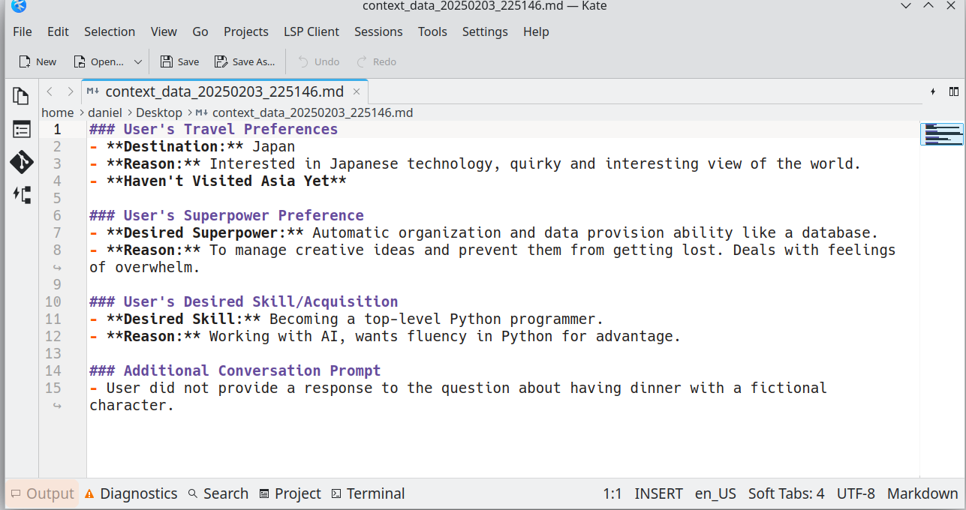Viewport: 966px width, 510px height.
Task: Open the Settings menu
Action: click(485, 31)
